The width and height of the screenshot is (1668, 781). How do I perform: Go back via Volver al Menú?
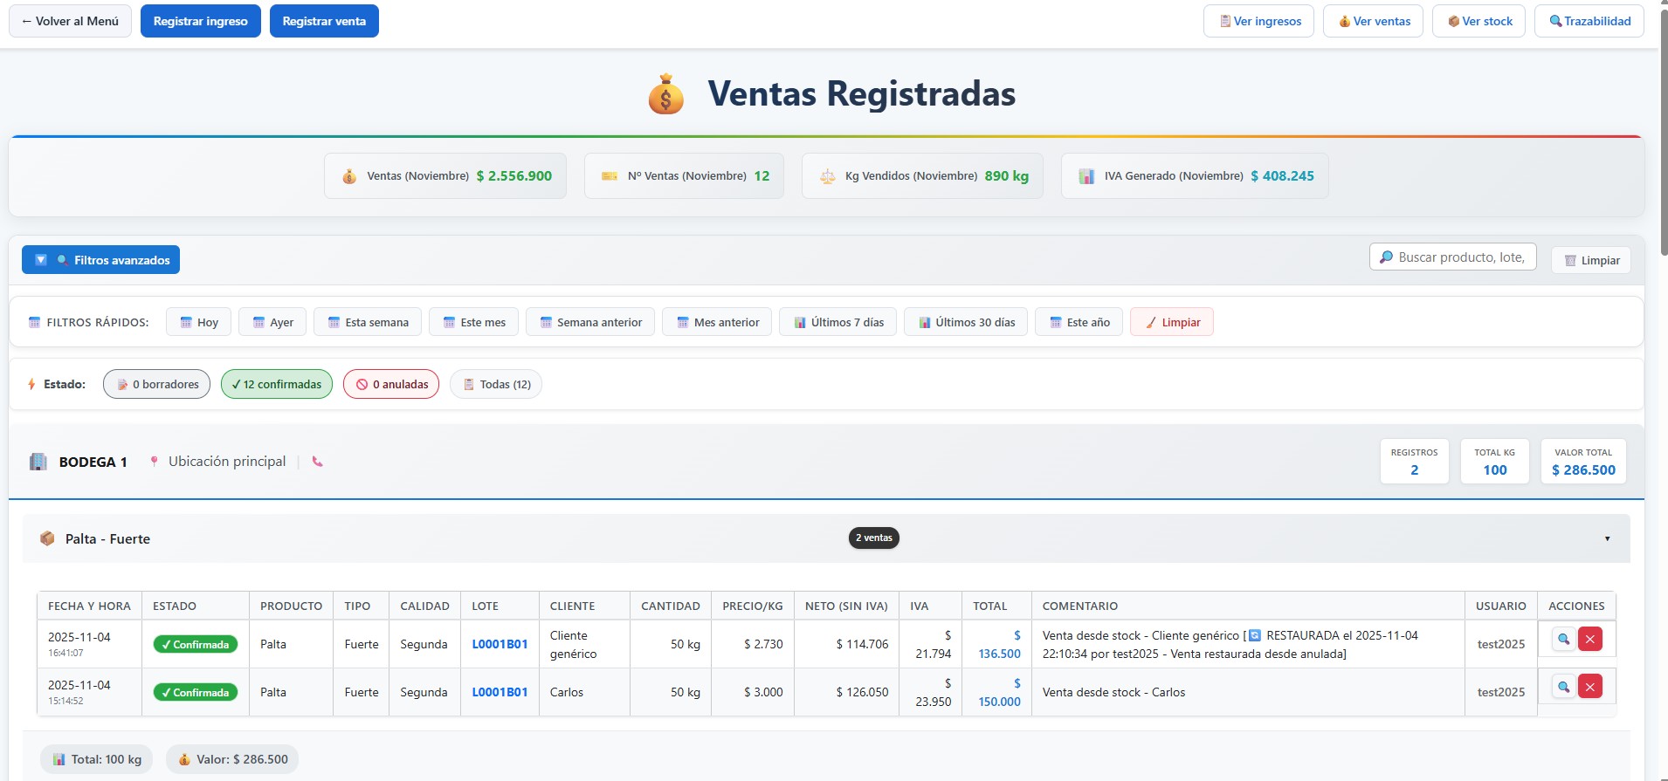pos(70,21)
